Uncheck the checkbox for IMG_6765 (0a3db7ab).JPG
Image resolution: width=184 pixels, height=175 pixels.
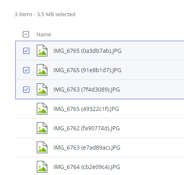coord(26,51)
